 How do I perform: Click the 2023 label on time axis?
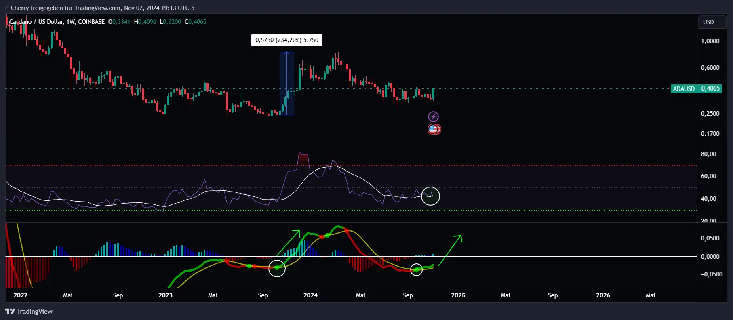point(165,295)
